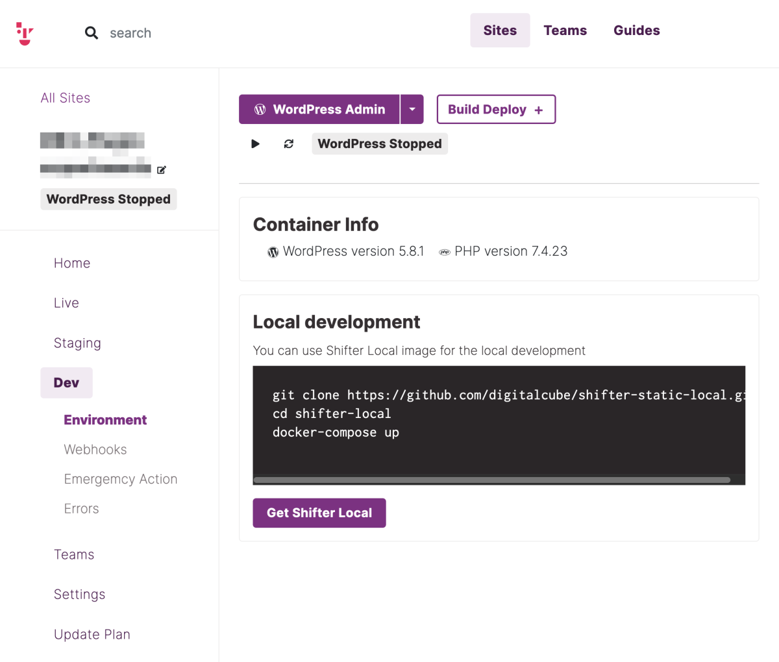Screen dimensions: 779x662
Task: Click the code block horizontal scrollbar
Action: [492, 480]
